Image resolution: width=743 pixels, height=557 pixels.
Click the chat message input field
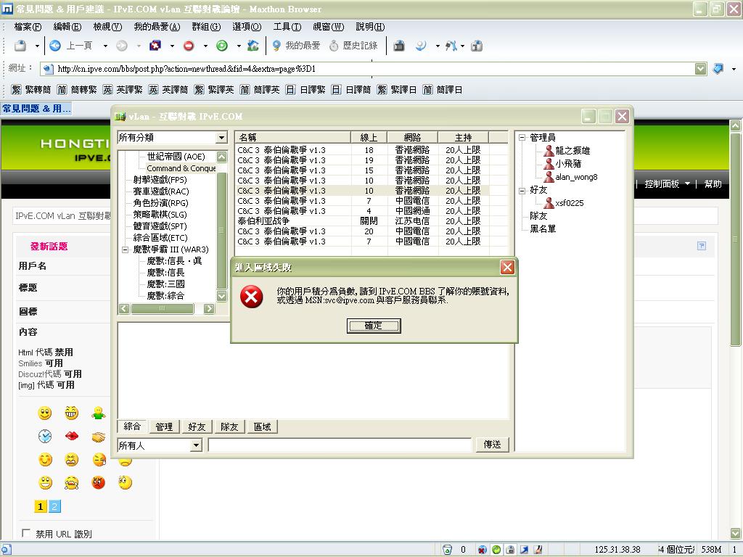point(340,445)
